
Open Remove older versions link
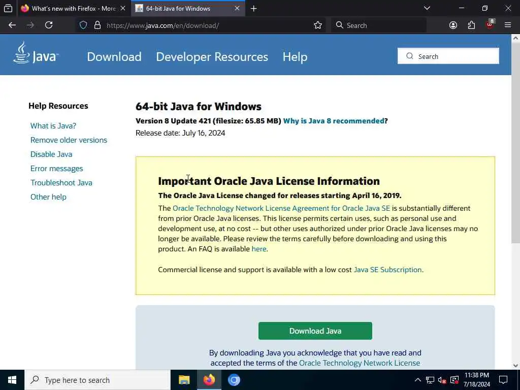69,140
